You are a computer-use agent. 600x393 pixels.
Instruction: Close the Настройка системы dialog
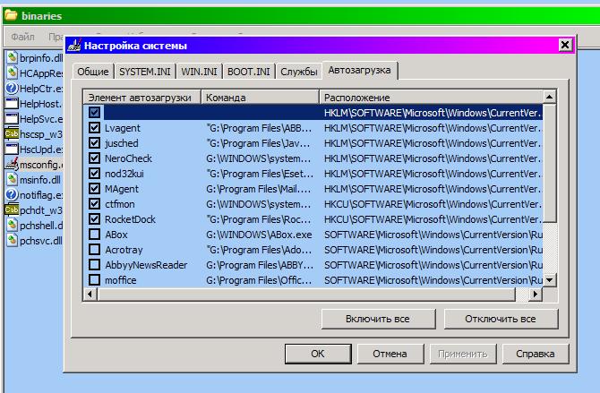coord(565,45)
